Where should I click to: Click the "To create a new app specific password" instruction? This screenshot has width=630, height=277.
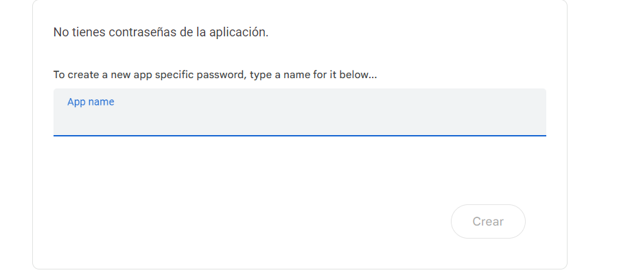[x=215, y=75]
